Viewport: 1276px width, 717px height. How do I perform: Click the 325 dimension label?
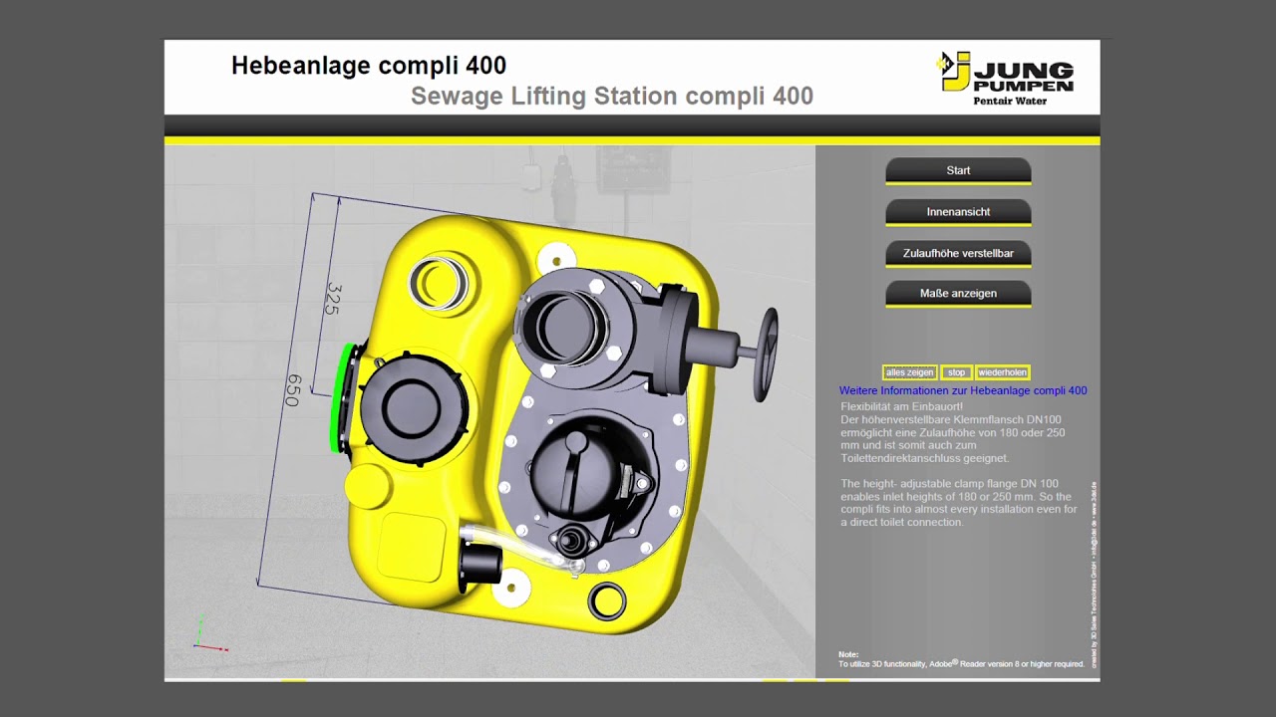pyautogui.click(x=333, y=299)
